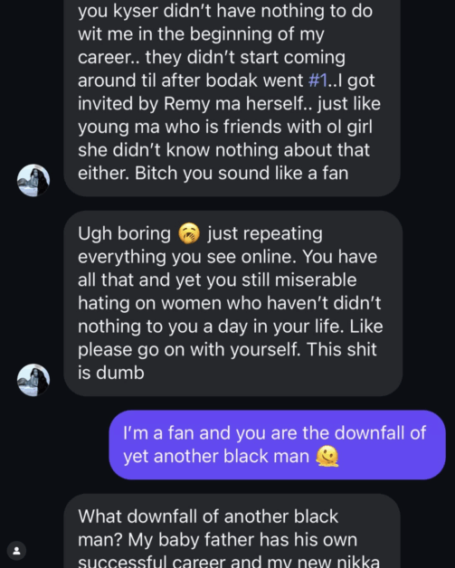Click the default profile placeholder icon at bottom
The width and height of the screenshot is (455, 568).
16,551
